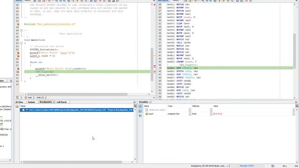The width and height of the screenshot is (299, 168).
Task: Click the top icon in Variables side toolbar
Action: [140, 106]
